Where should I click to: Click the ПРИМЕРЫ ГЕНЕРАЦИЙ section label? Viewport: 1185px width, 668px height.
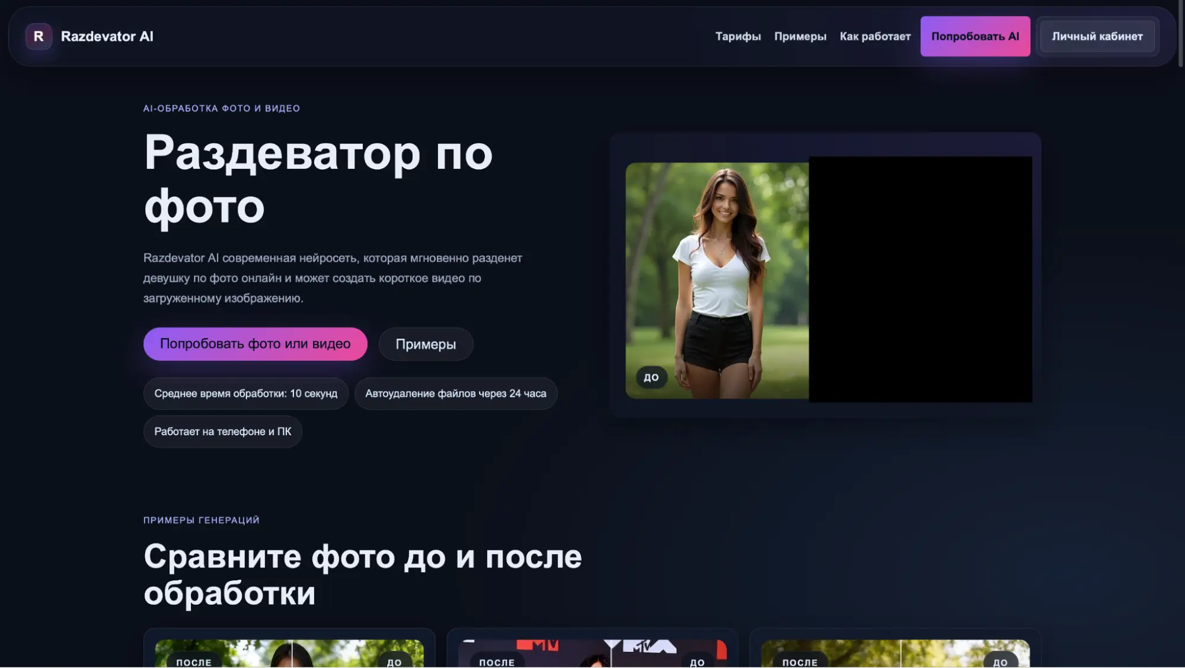click(202, 520)
